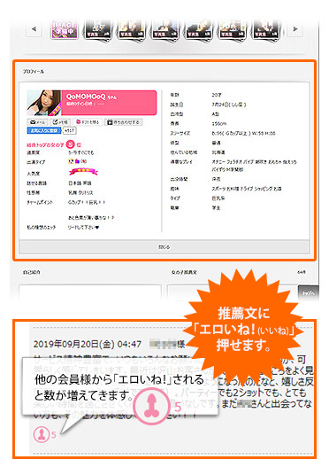Click the 4517 favorites count bubble

pos(70,130)
